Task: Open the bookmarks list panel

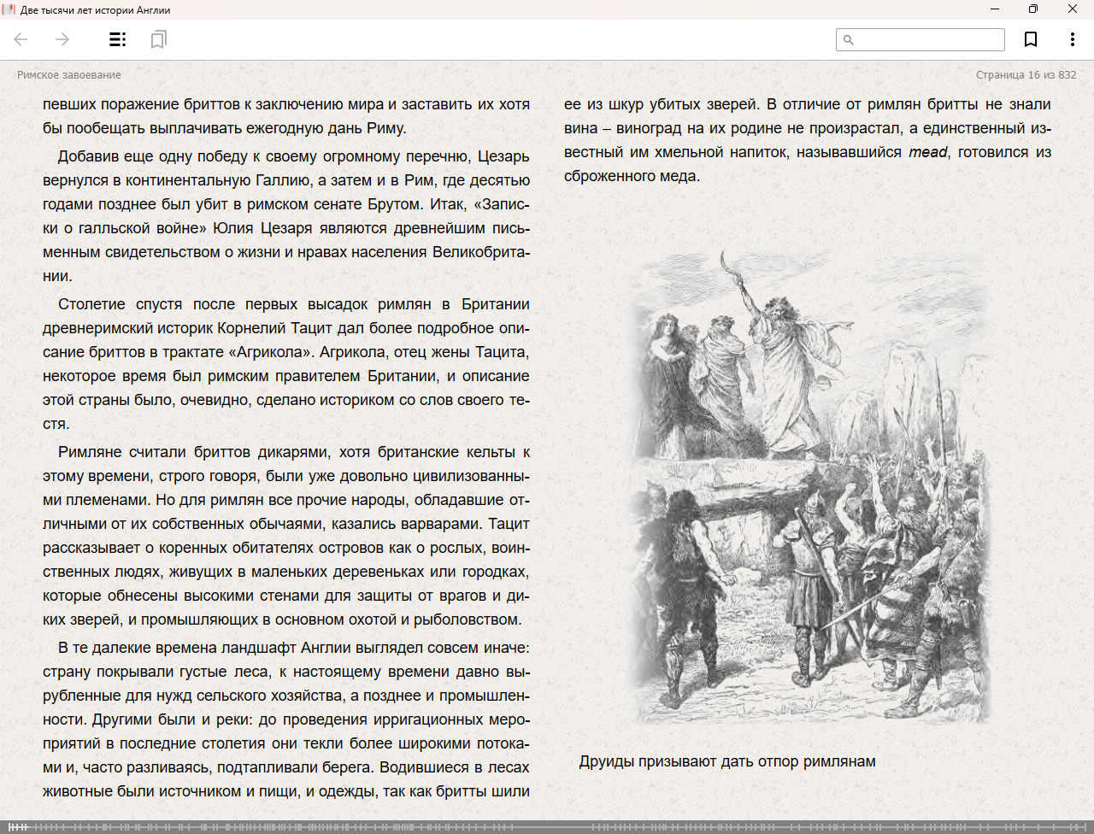Action: coord(158,39)
